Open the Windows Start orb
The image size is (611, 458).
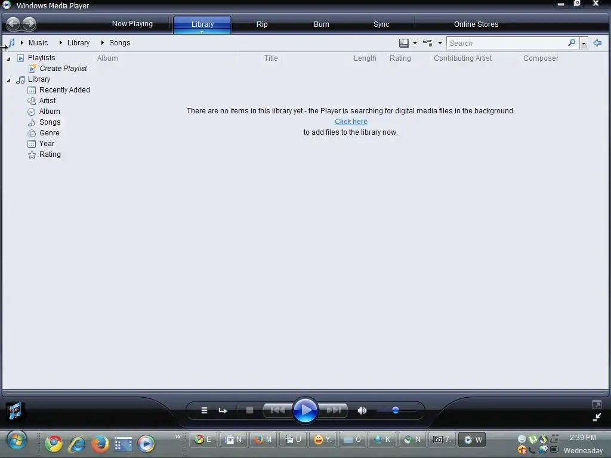(17, 441)
